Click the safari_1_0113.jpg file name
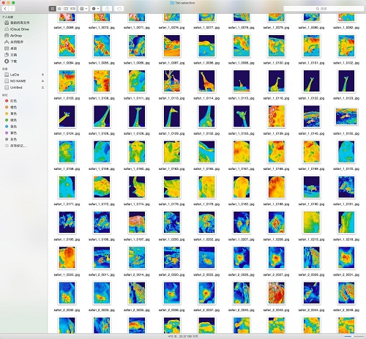The image size is (366, 339). click(172, 98)
